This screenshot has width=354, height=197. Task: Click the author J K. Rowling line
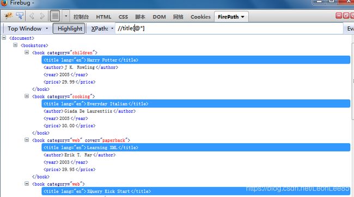81,67
